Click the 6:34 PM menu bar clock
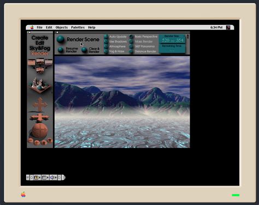This screenshot has height=205, width=259. coord(216,27)
